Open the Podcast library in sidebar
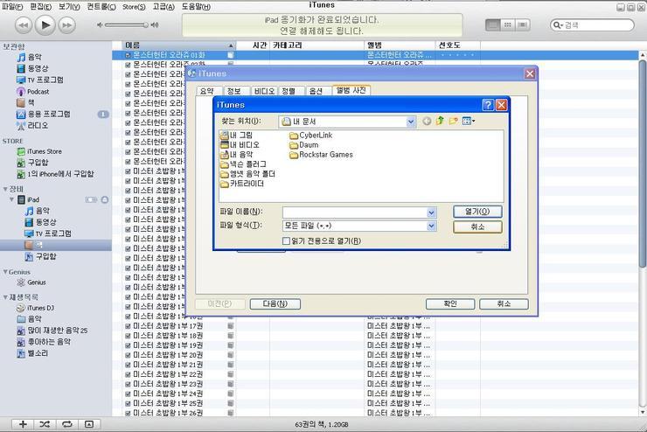 (x=37, y=92)
